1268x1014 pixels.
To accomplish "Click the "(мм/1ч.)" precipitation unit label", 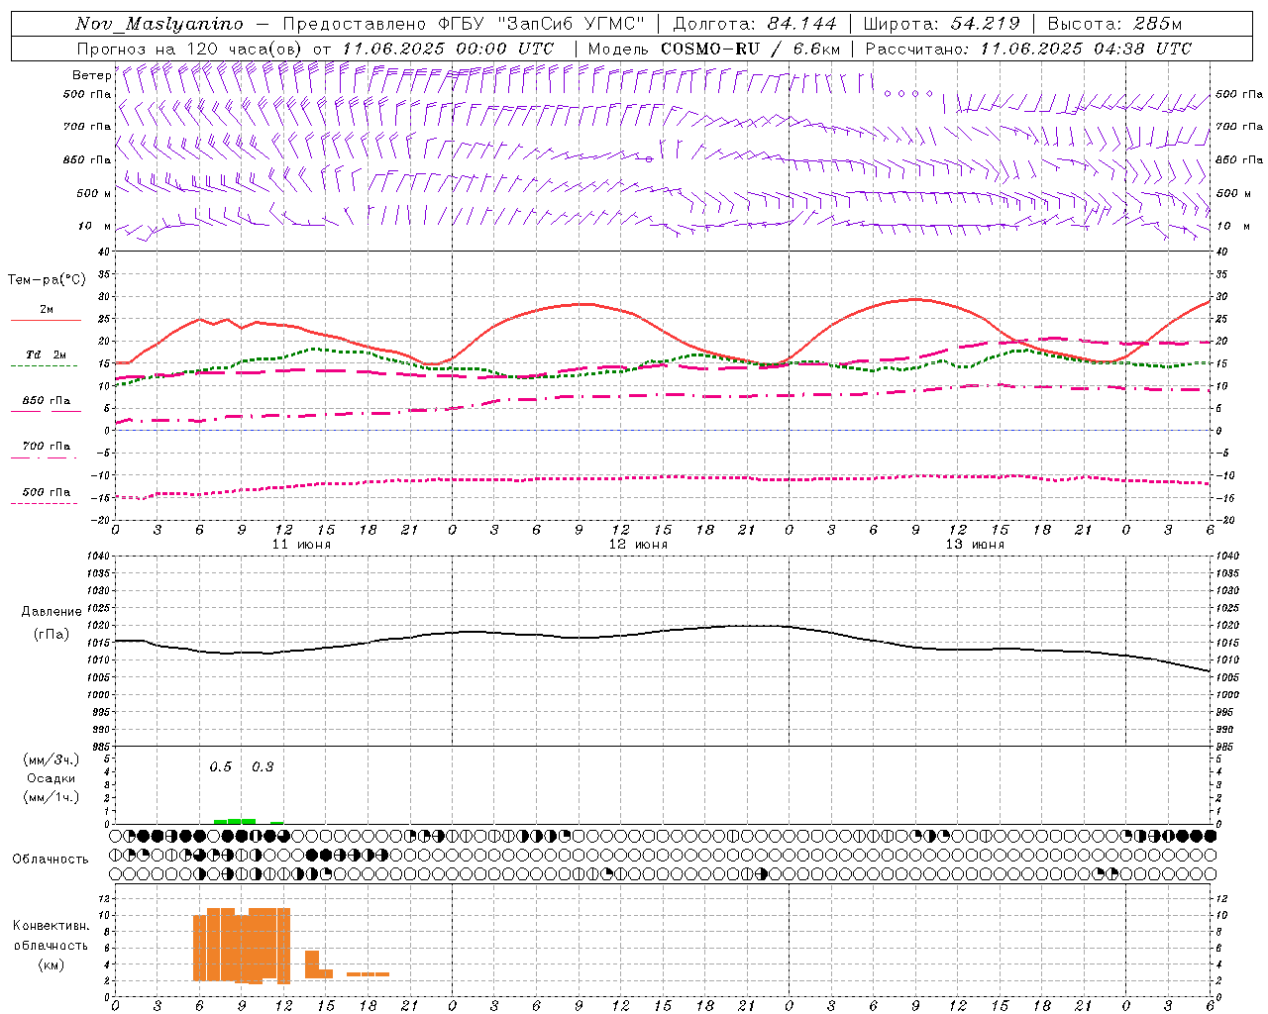I will coord(52,797).
